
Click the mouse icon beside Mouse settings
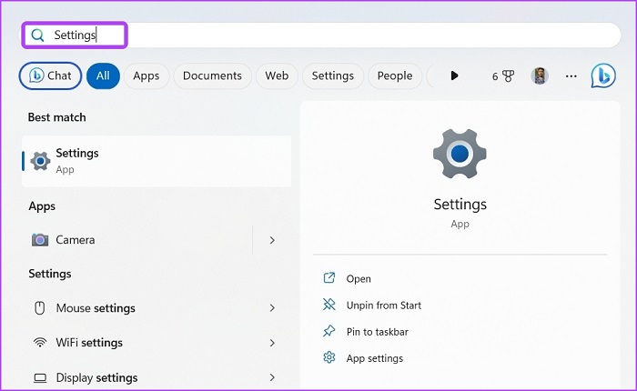pos(39,308)
